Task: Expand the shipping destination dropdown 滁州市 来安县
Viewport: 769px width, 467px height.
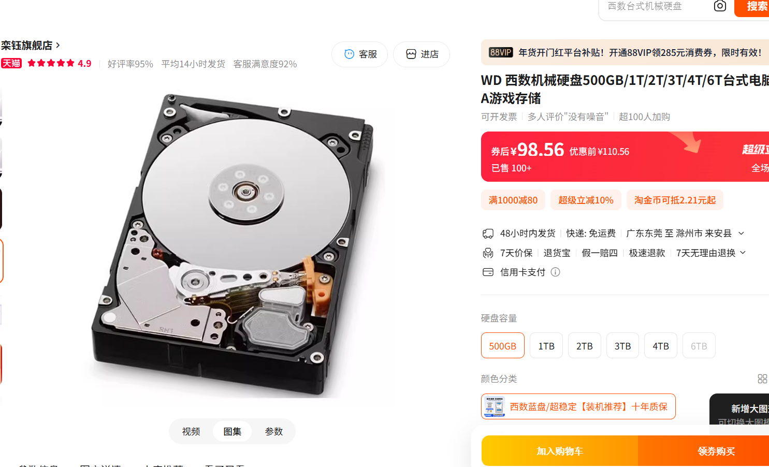Action: tap(741, 233)
